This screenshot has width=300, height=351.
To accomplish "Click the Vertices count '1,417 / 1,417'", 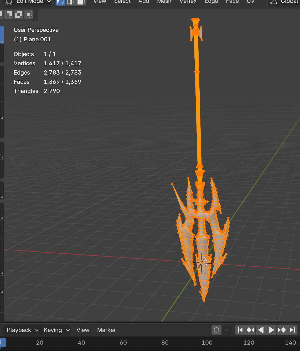I will point(63,63).
